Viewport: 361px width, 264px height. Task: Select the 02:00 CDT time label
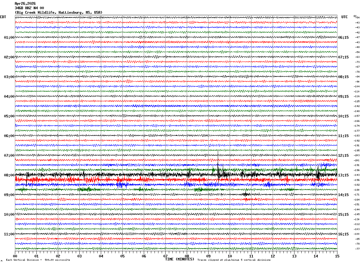(x=9, y=57)
